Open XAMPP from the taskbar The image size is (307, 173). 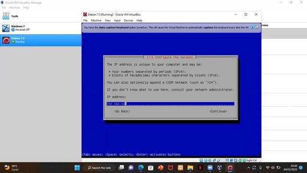point(180,168)
